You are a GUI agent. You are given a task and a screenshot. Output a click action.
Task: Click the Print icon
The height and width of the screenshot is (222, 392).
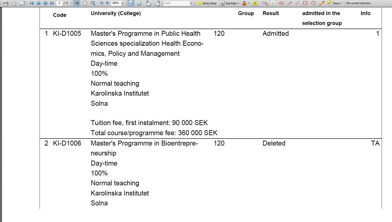(x=6, y=3)
